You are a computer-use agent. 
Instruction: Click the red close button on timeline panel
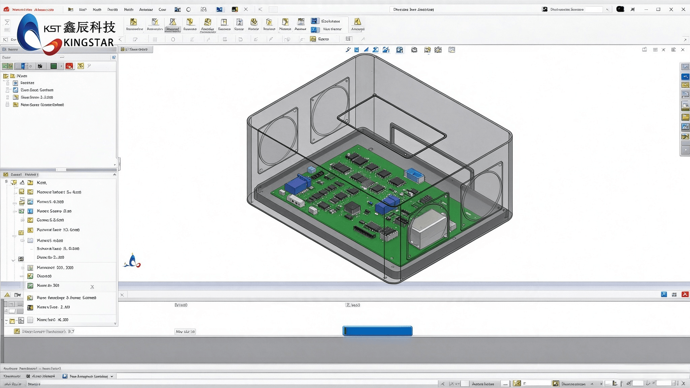pos(685,294)
